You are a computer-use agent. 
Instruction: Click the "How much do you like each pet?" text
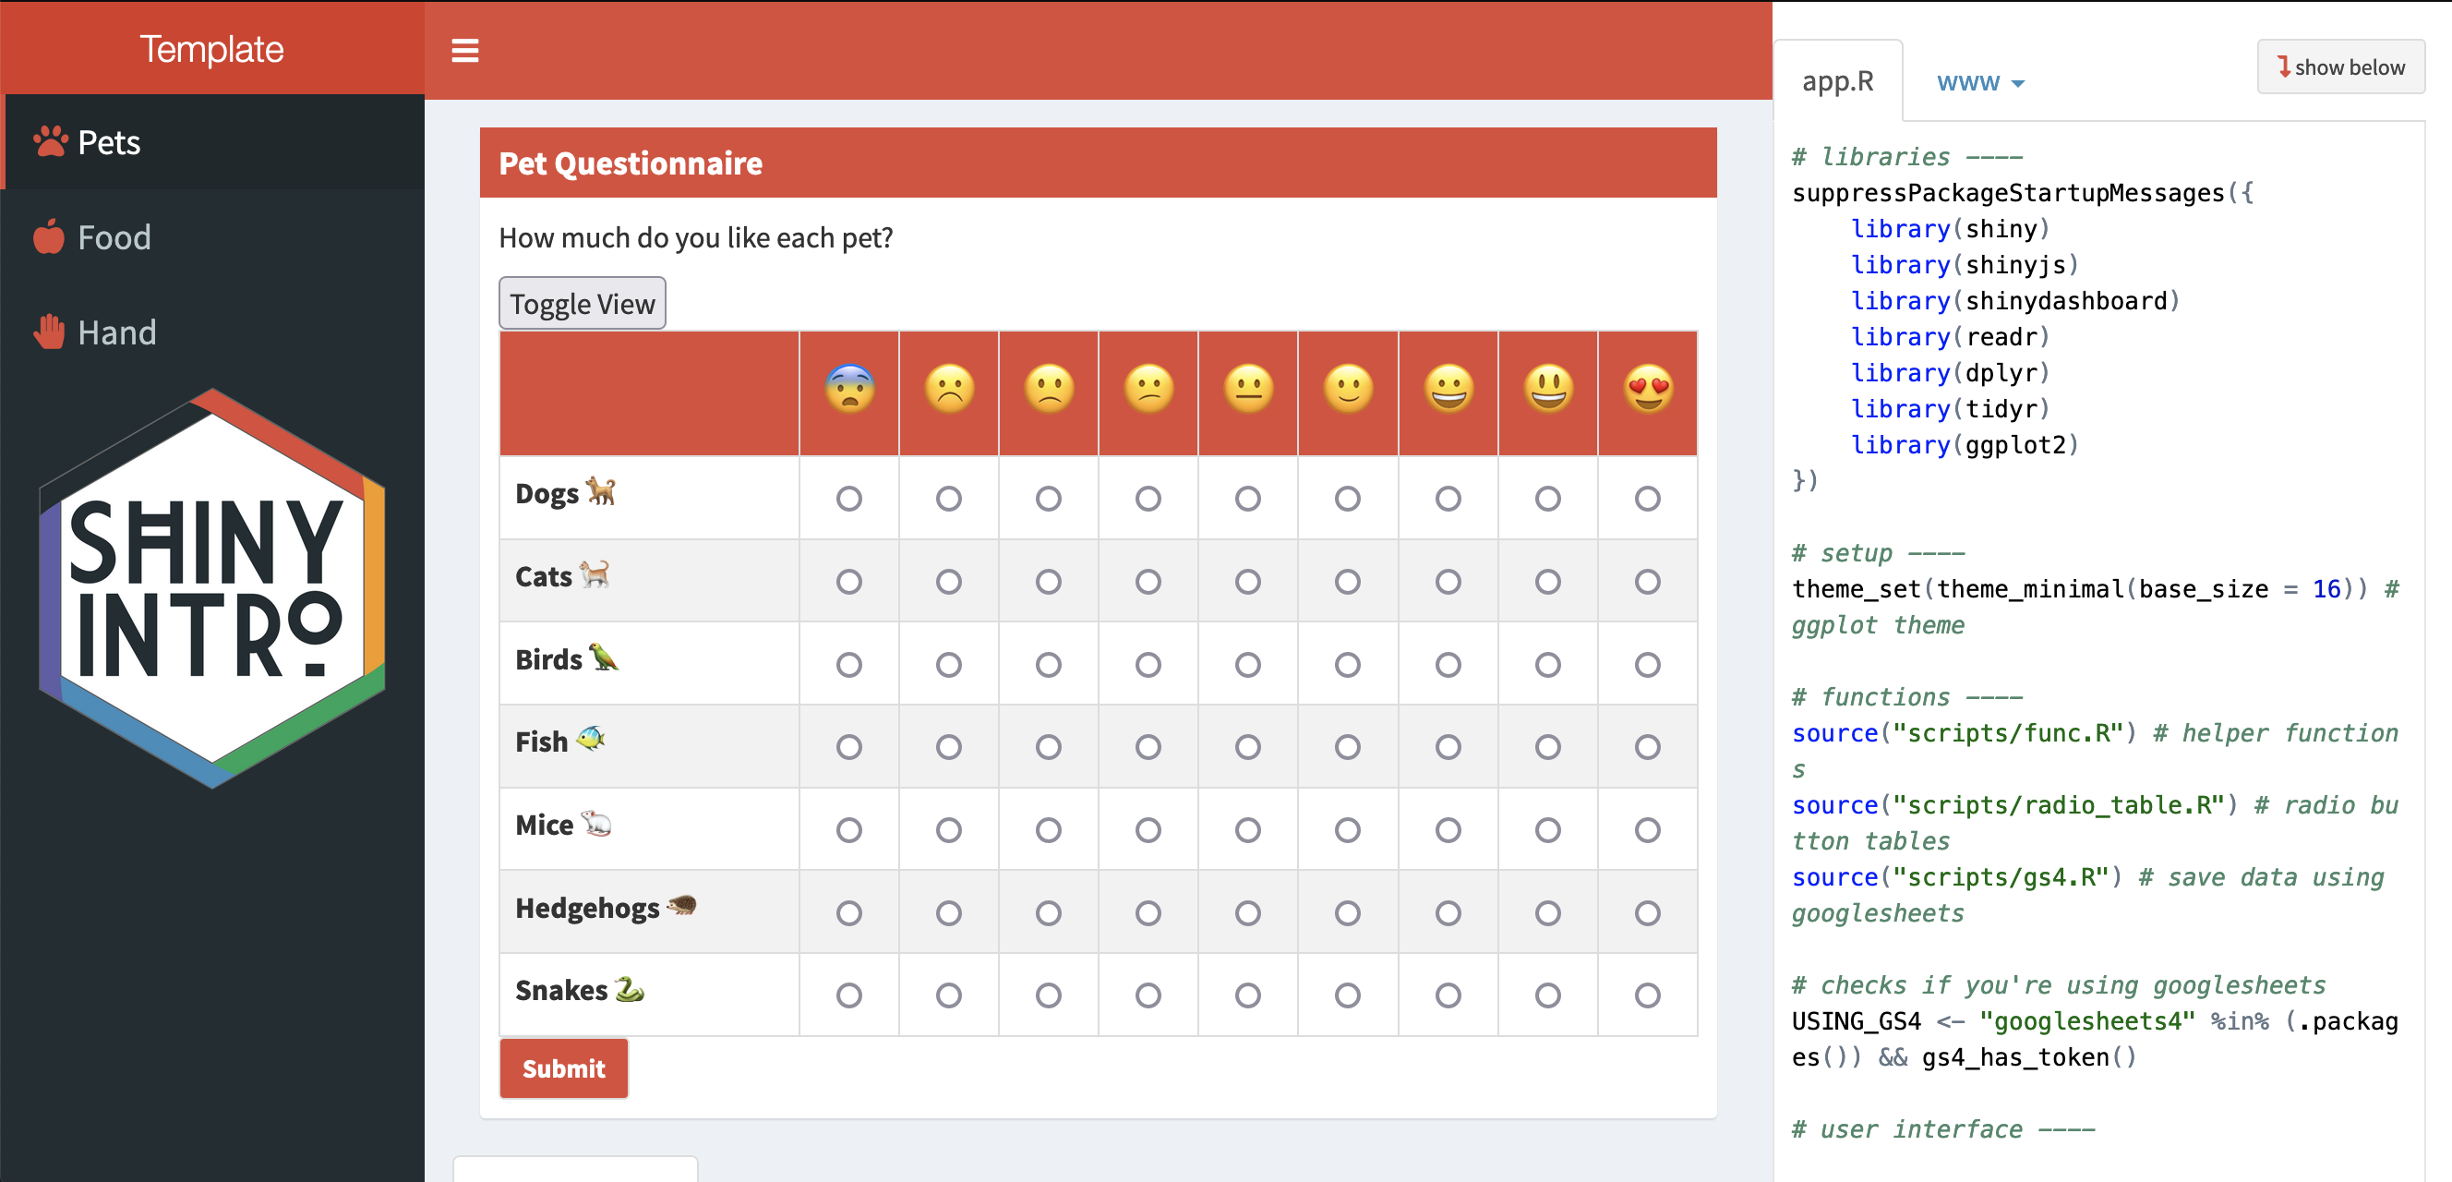(x=696, y=237)
